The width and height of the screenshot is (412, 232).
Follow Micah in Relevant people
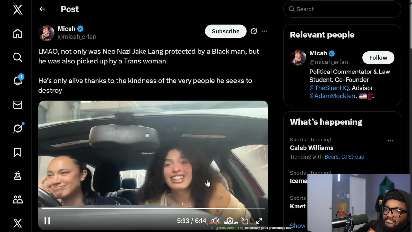click(378, 58)
